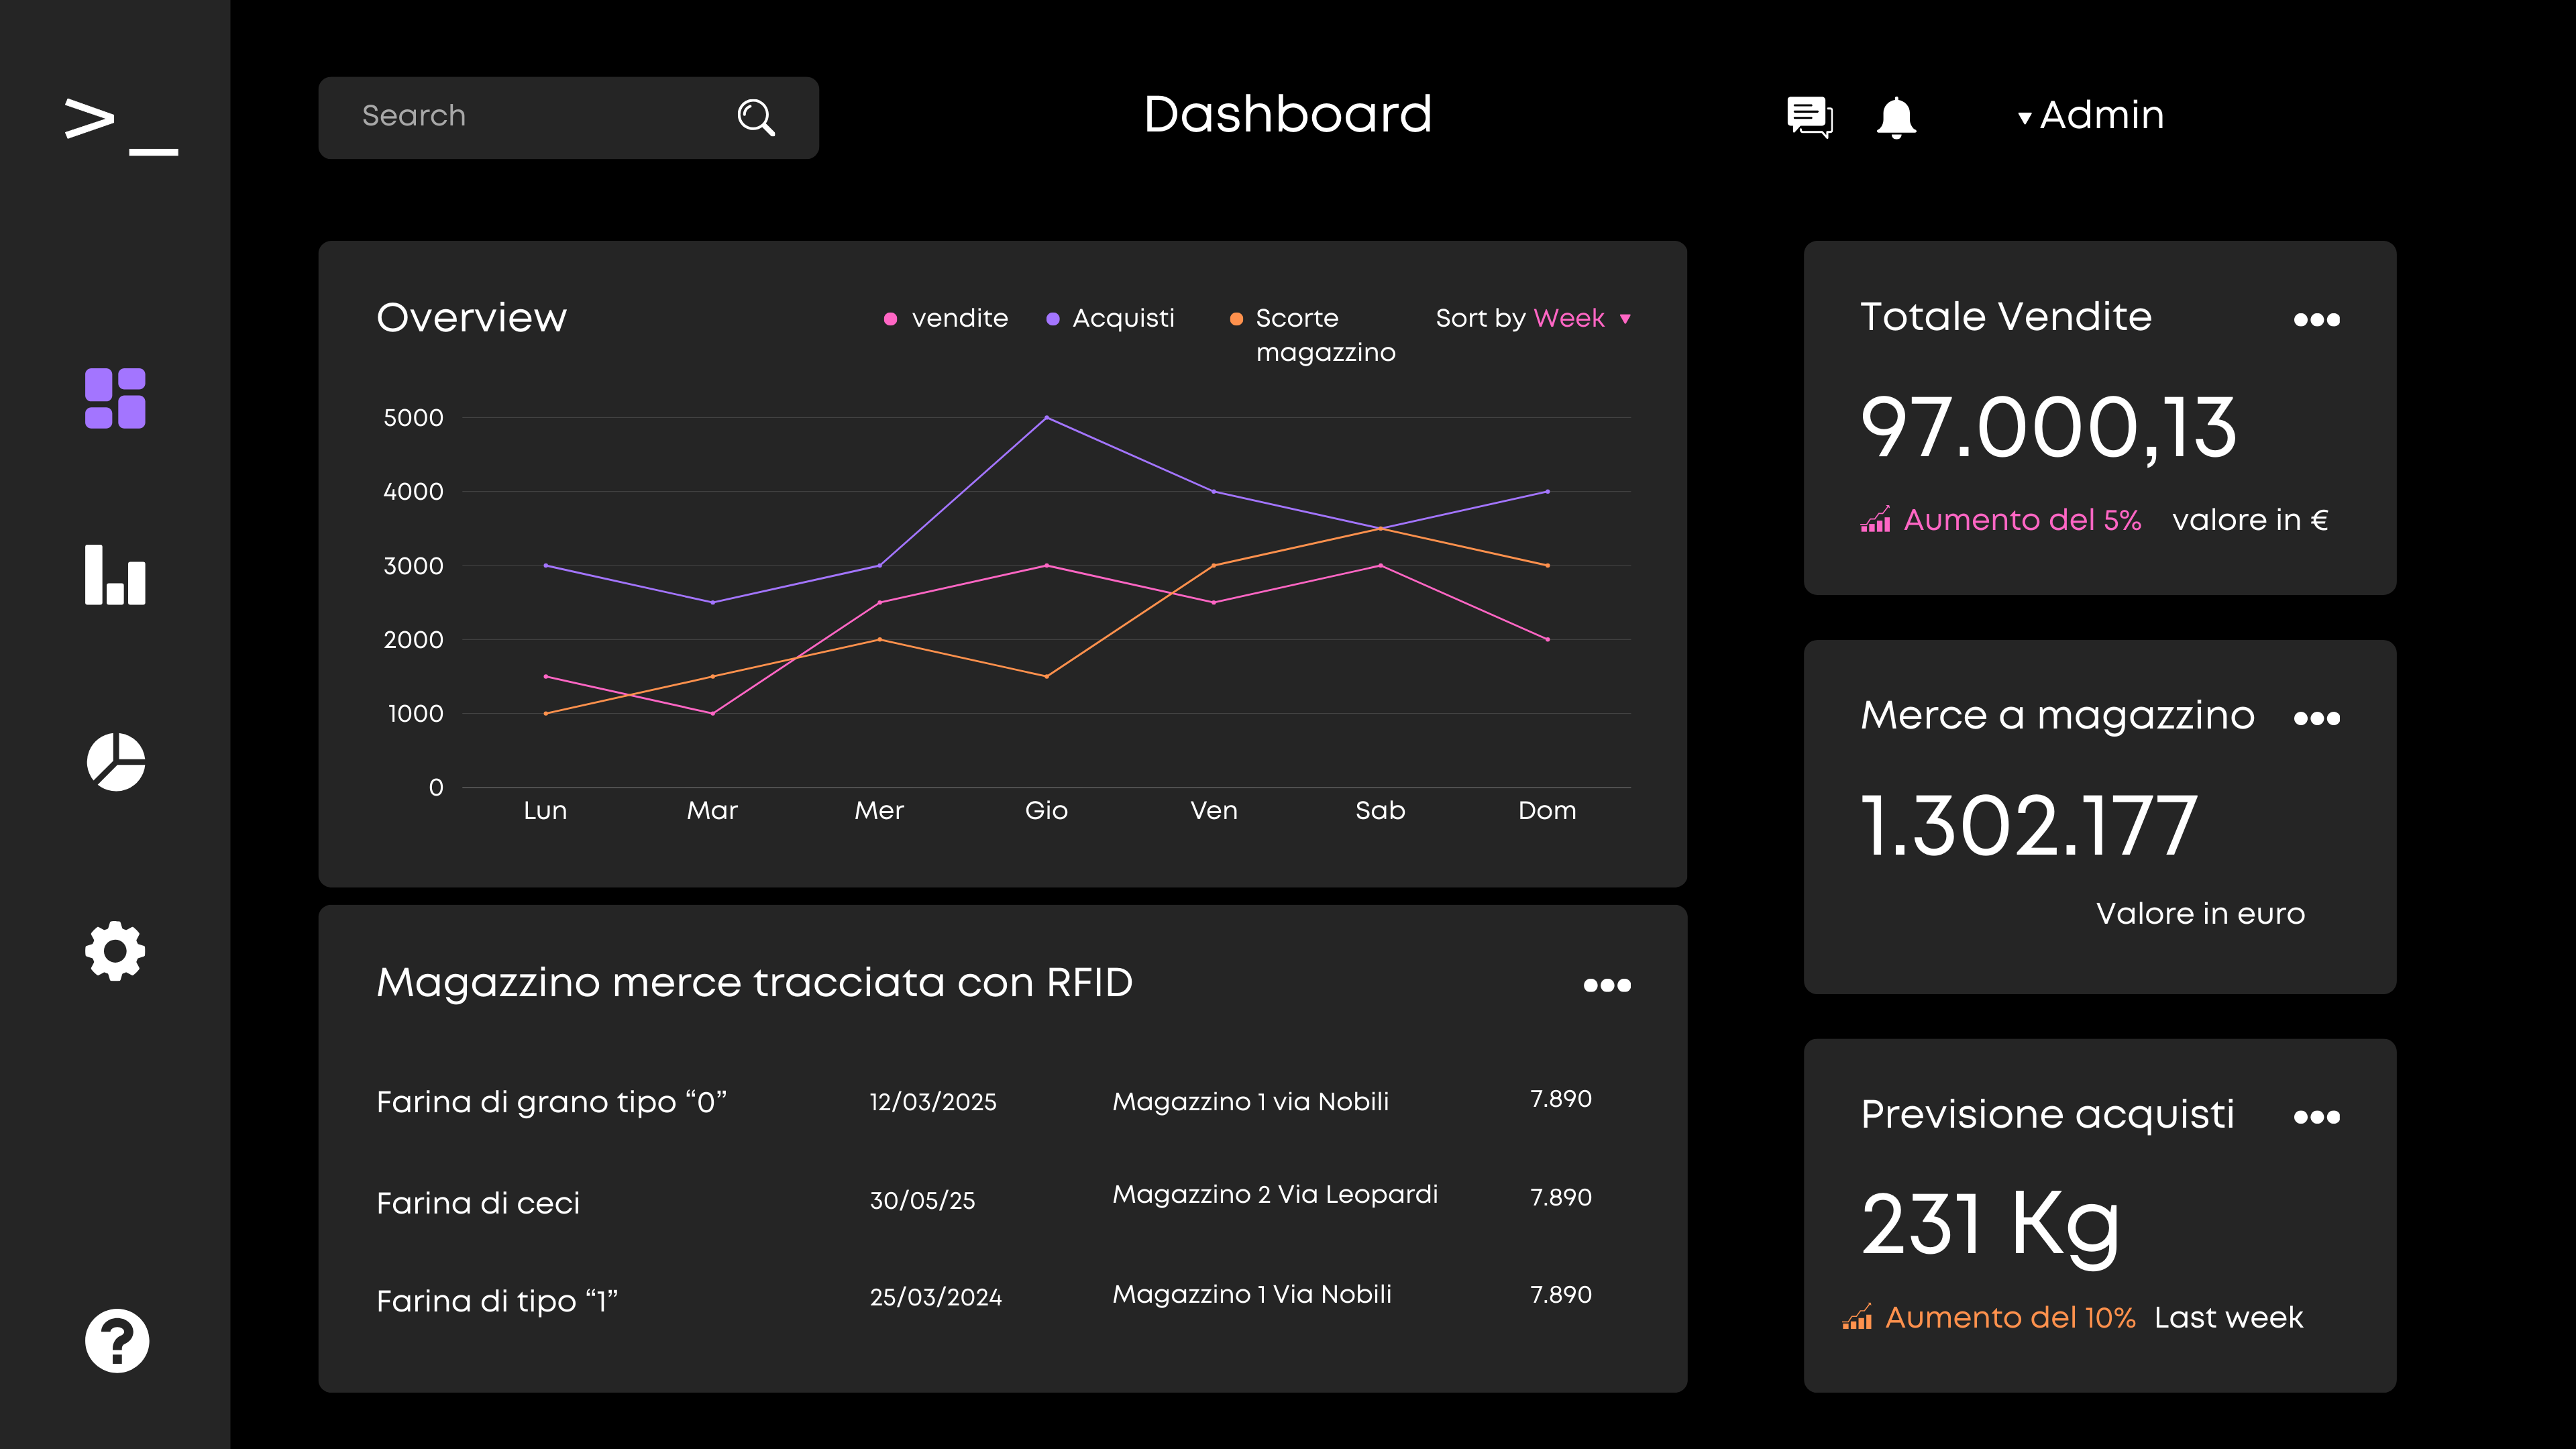
Task: Select the Farina di ceci row
Action: pyautogui.click(x=478, y=1202)
